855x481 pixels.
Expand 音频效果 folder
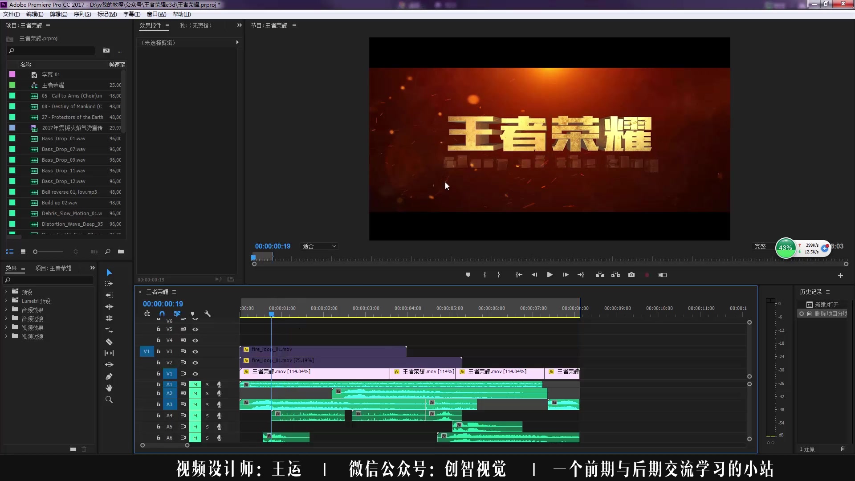(6, 310)
